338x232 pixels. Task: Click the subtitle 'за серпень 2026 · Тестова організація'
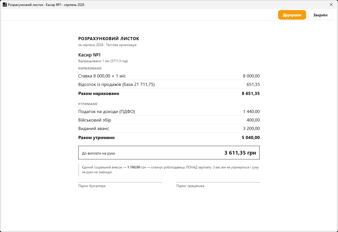(x=107, y=45)
